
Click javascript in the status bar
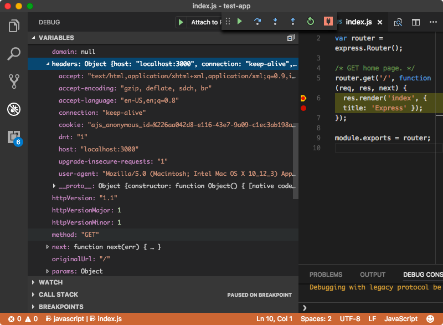(x=65, y=319)
